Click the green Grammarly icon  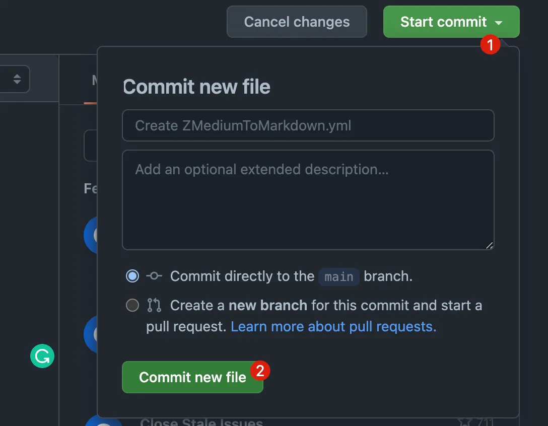(42, 357)
